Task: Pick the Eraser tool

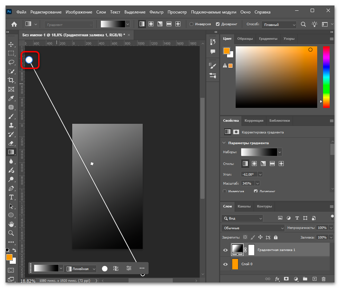Action: click(11, 143)
